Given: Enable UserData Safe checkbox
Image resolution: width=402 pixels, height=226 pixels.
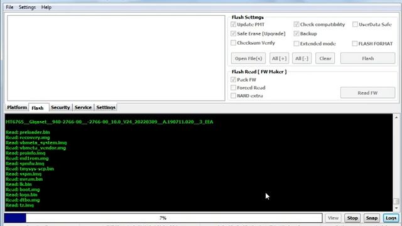Looking at the screenshot, I should pos(355,24).
